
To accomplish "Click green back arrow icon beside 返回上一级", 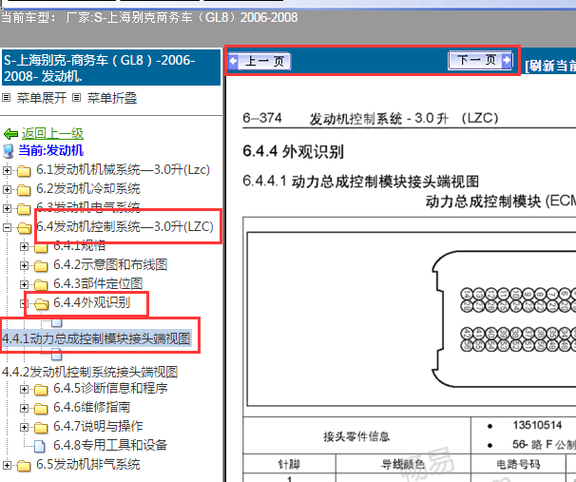I will coord(10,134).
